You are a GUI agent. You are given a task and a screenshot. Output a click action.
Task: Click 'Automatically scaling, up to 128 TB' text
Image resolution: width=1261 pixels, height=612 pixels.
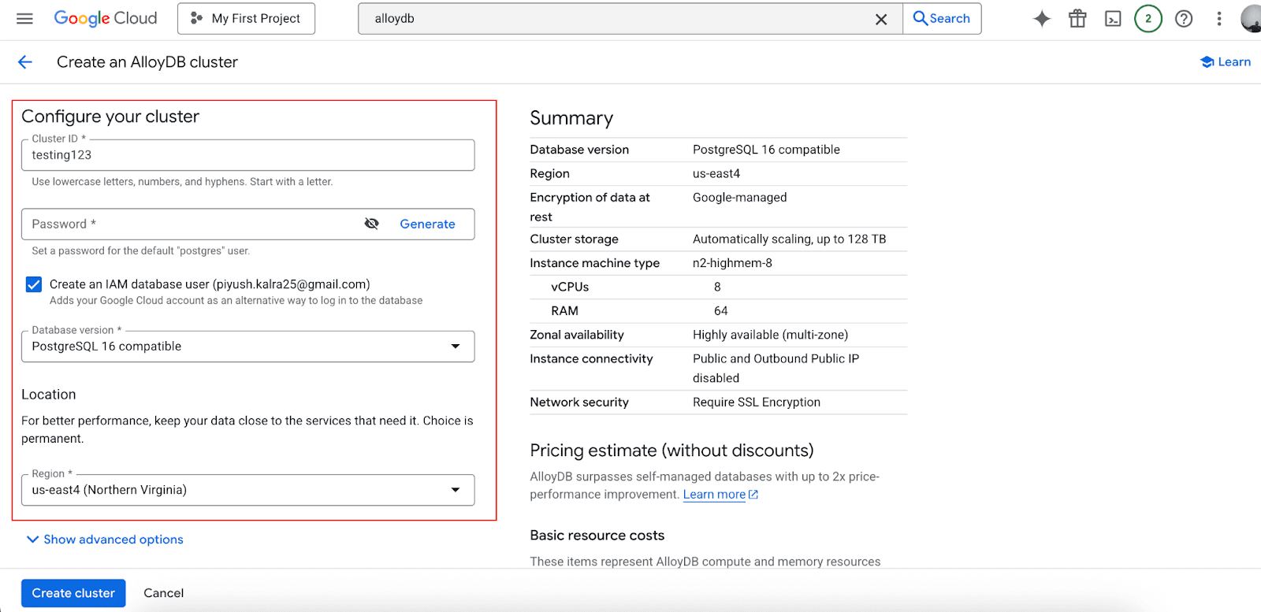click(789, 239)
